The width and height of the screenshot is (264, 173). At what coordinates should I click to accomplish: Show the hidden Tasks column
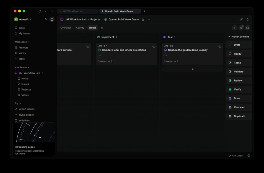click(x=239, y=63)
